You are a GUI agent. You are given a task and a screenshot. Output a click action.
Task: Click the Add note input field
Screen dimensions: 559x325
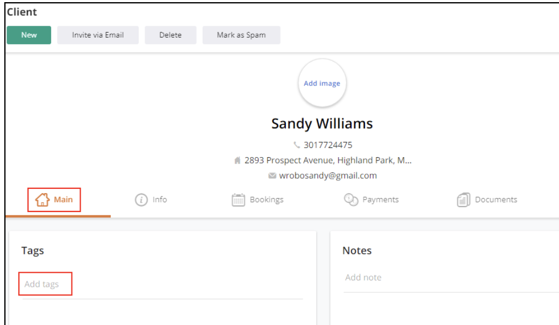(x=451, y=278)
